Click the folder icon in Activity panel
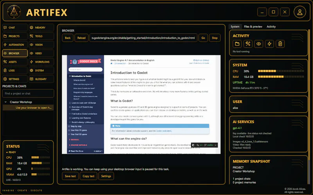313x195 pixels. pos(237,44)
